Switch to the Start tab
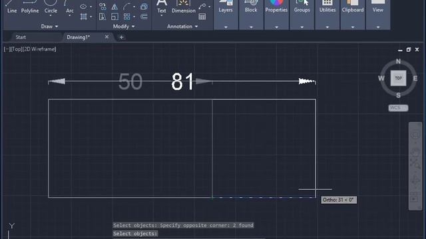426x239 pixels. coord(21,37)
